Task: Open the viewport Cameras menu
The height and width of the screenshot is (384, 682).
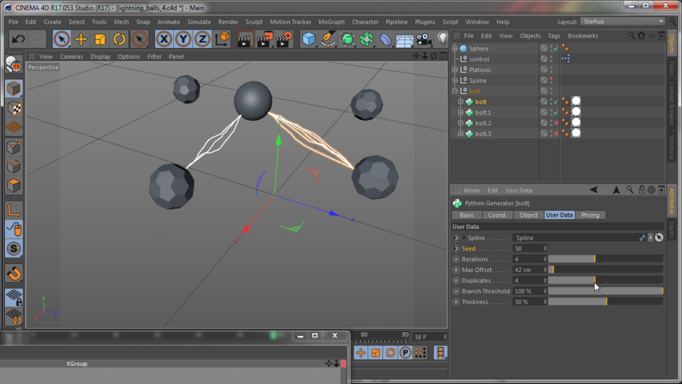Action: coord(71,57)
